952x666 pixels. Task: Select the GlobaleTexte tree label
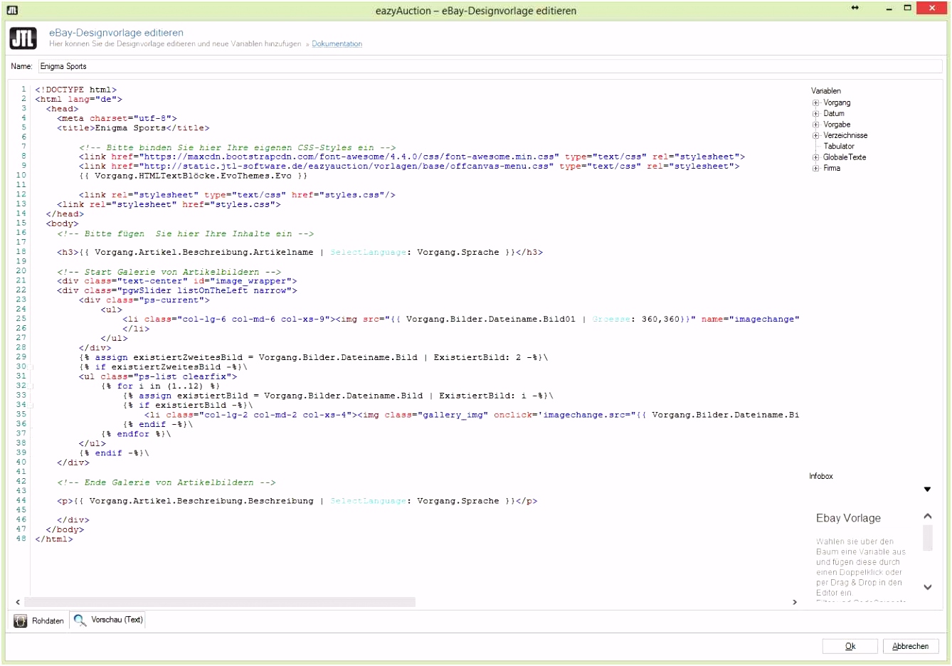845,157
